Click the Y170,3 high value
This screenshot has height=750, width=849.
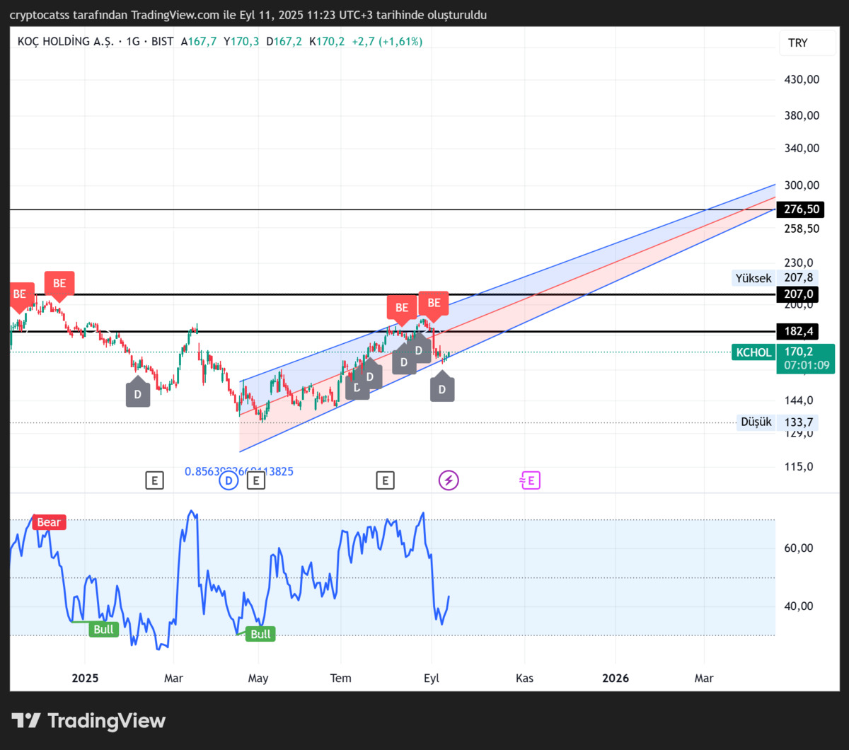pyautogui.click(x=241, y=42)
